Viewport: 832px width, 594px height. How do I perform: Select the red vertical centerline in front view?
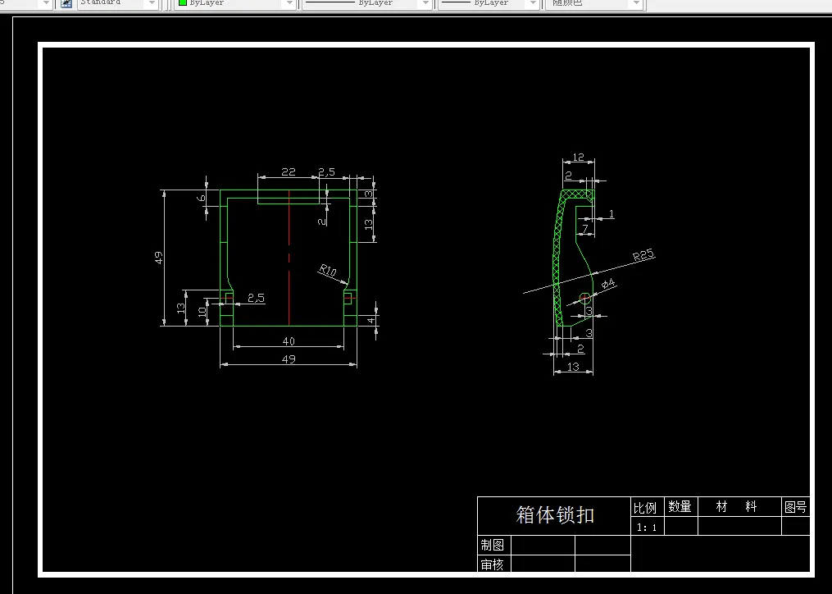(289, 258)
